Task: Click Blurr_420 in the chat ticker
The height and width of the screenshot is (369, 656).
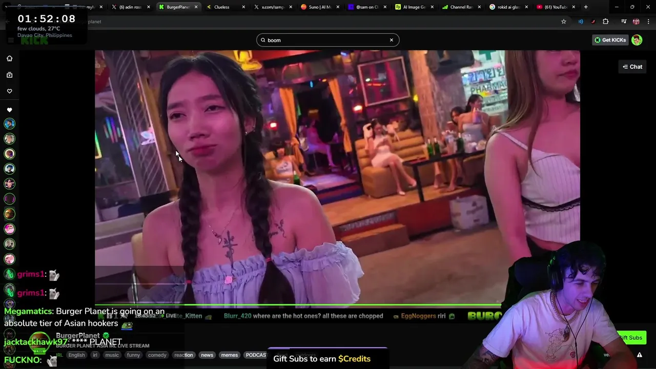Action: (237, 316)
